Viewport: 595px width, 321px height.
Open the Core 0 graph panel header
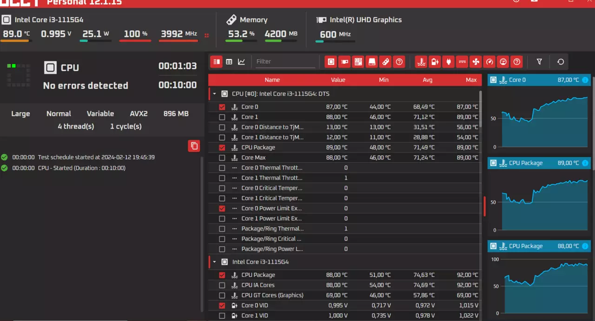[539, 80]
